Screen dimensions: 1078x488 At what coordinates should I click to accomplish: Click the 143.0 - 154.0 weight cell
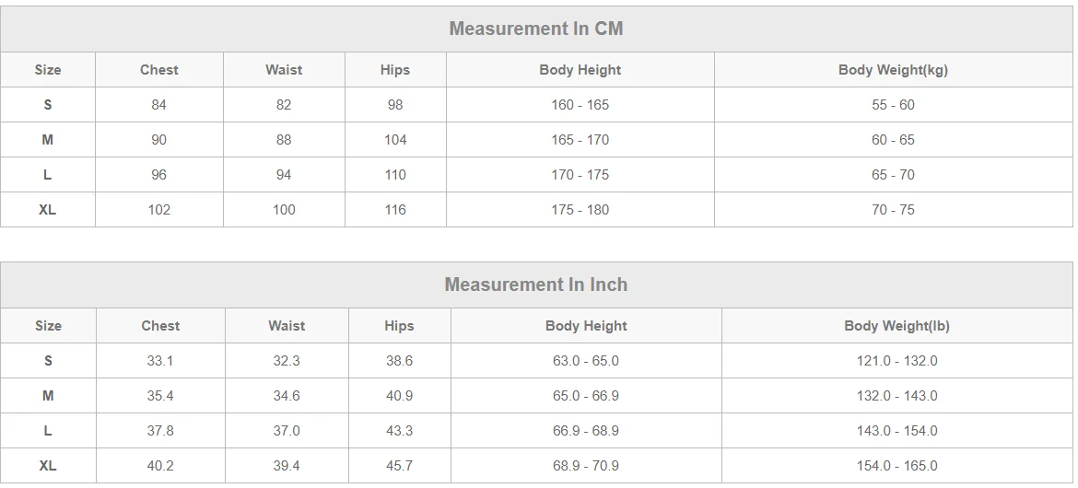tap(896, 431)
